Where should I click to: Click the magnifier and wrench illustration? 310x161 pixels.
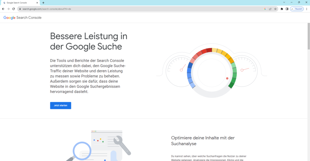pos(98,146)
